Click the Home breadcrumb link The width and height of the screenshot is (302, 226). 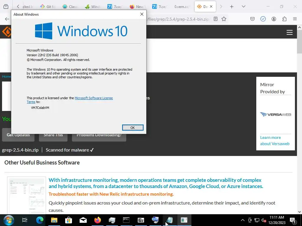[x=6, y=77]
